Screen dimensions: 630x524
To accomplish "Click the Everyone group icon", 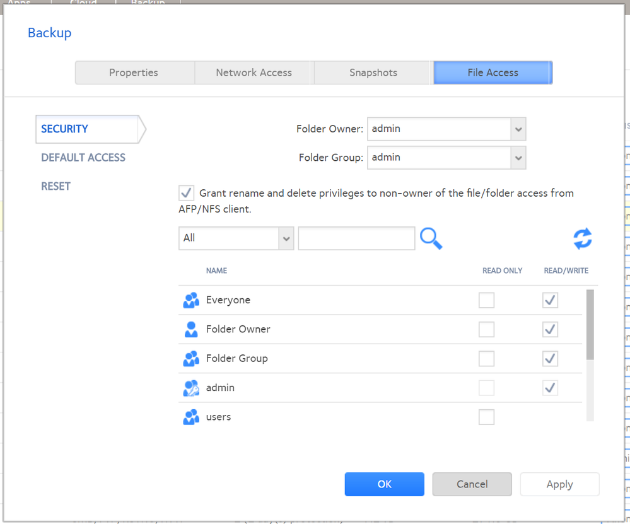I will coord(191,300).
